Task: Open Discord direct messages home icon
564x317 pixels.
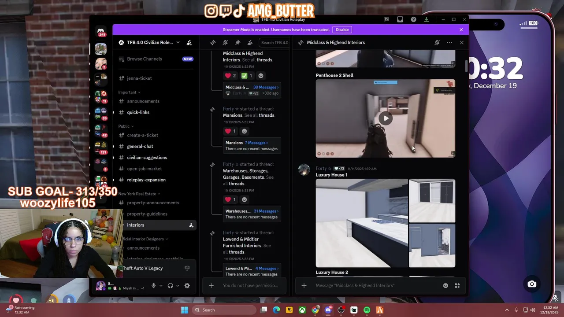Action: (x=101, y=31)
